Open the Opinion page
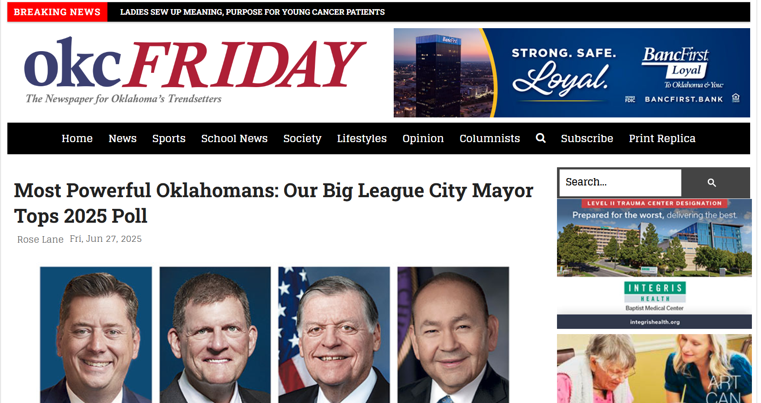This screenshot has height=403, width=761. pos(423,138)
